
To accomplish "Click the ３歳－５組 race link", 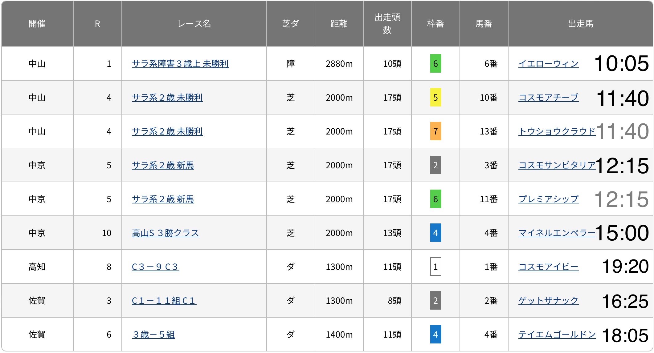I will click(153, 335).
